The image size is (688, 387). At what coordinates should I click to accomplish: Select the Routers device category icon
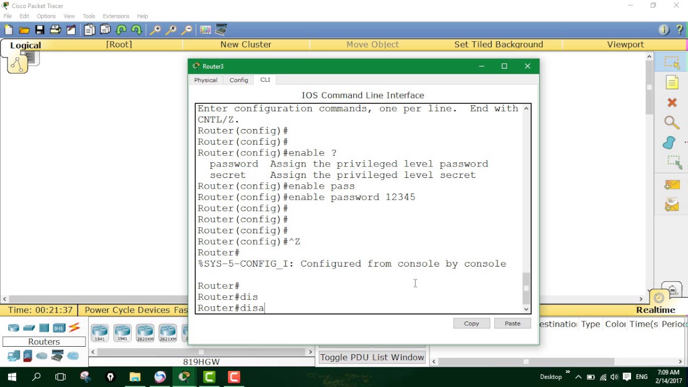pyautogui.click(x=13, y=328)
